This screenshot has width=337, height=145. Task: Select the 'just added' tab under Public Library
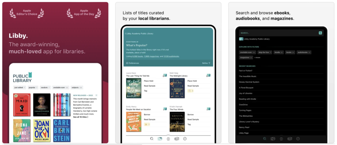(19, 88)
